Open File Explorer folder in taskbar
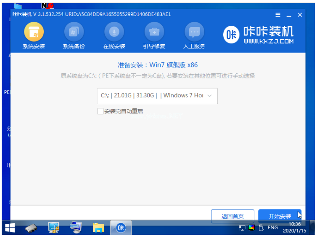The image size is (317, 239). (x=98, y=228)
